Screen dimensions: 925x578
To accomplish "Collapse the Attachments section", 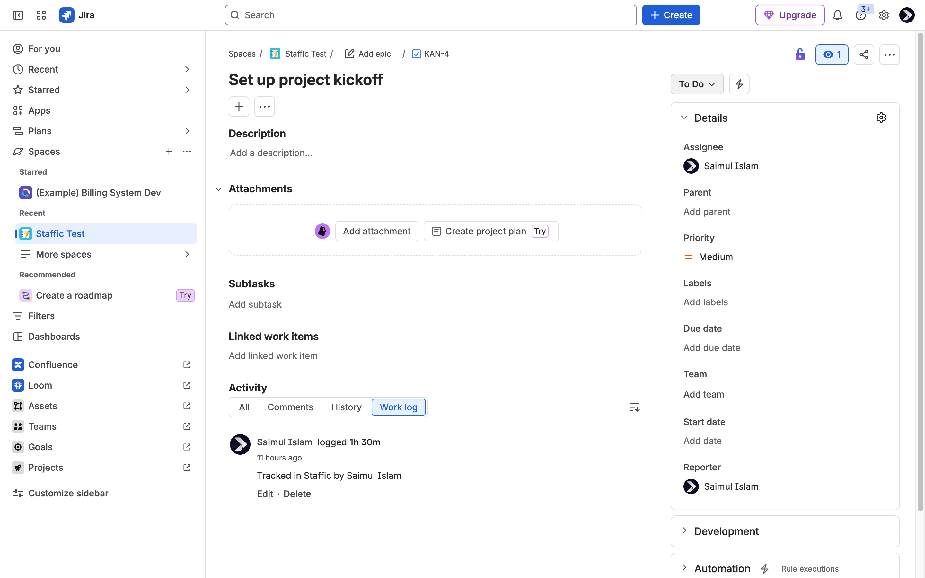I will [219, 189].
